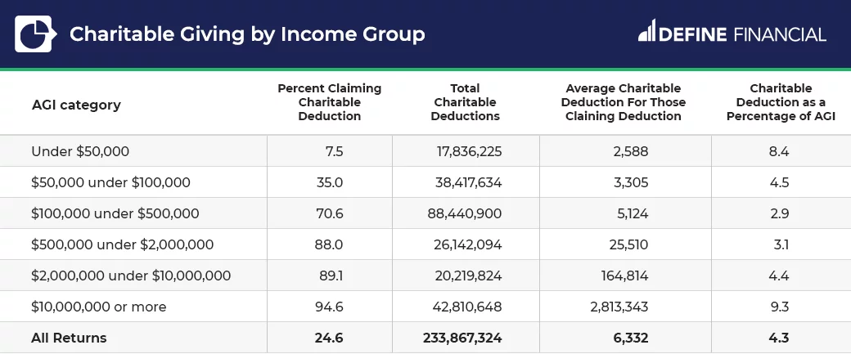The width and height of the screenshot is (851, 354).
Task: Click the pie chart icon in header
Action: (x=34, y=34)
